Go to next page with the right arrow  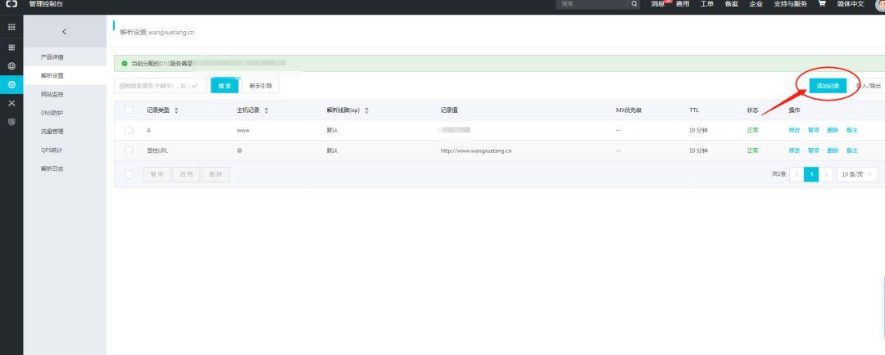826,175
